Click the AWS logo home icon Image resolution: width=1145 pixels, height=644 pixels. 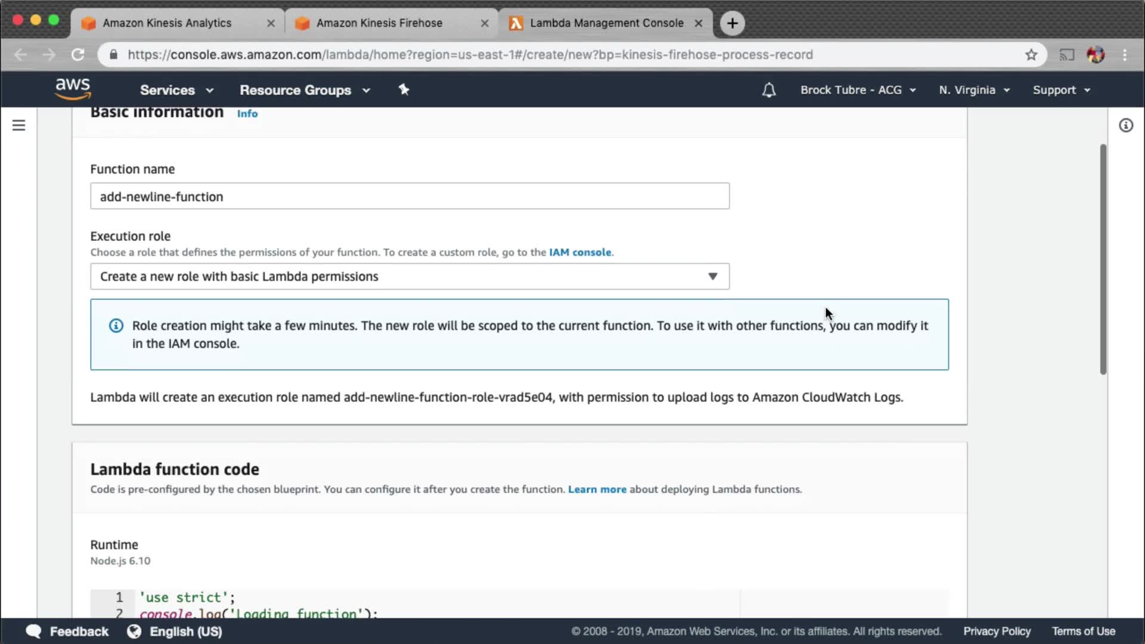coord(73,89)
